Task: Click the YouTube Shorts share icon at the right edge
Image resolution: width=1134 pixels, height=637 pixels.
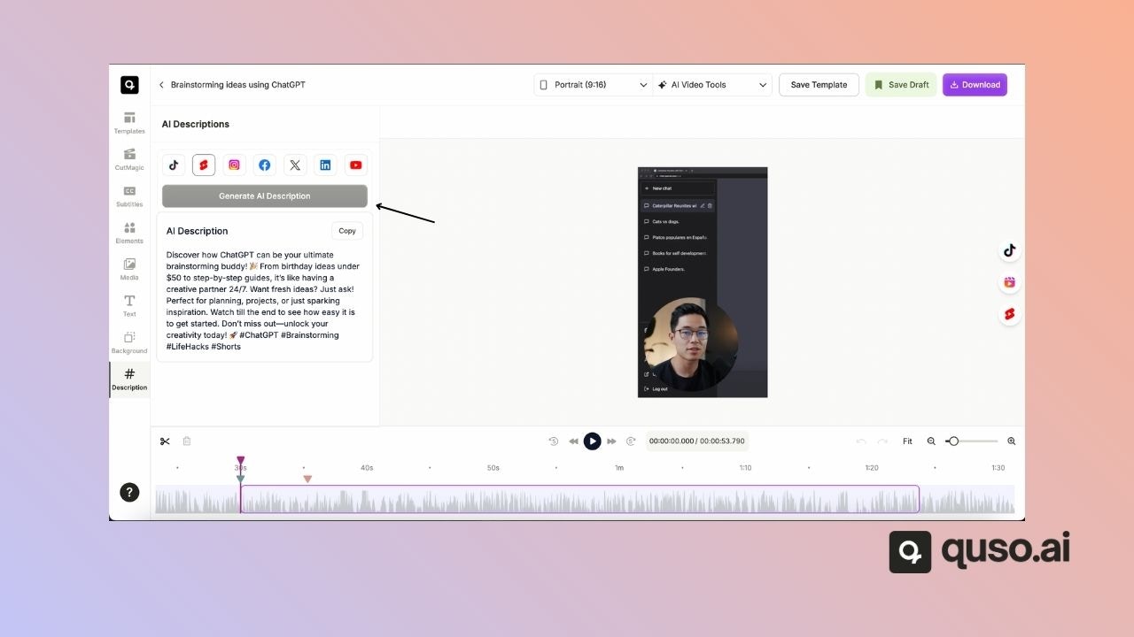Action: 1009,314
